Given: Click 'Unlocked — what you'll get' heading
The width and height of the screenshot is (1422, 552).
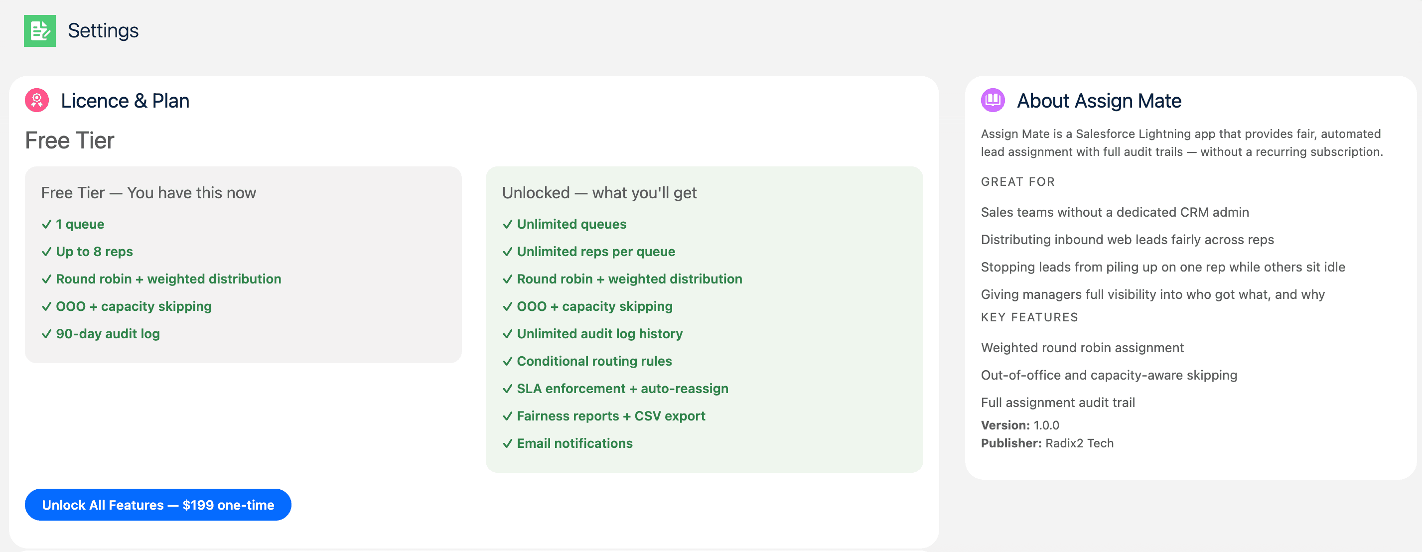Looking at the screenshot, I should click(x=599, y=193).
